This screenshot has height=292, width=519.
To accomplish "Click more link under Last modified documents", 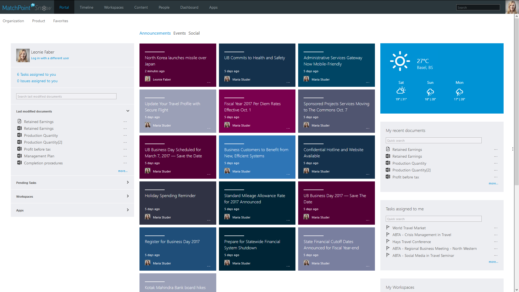I will point(123,171).
